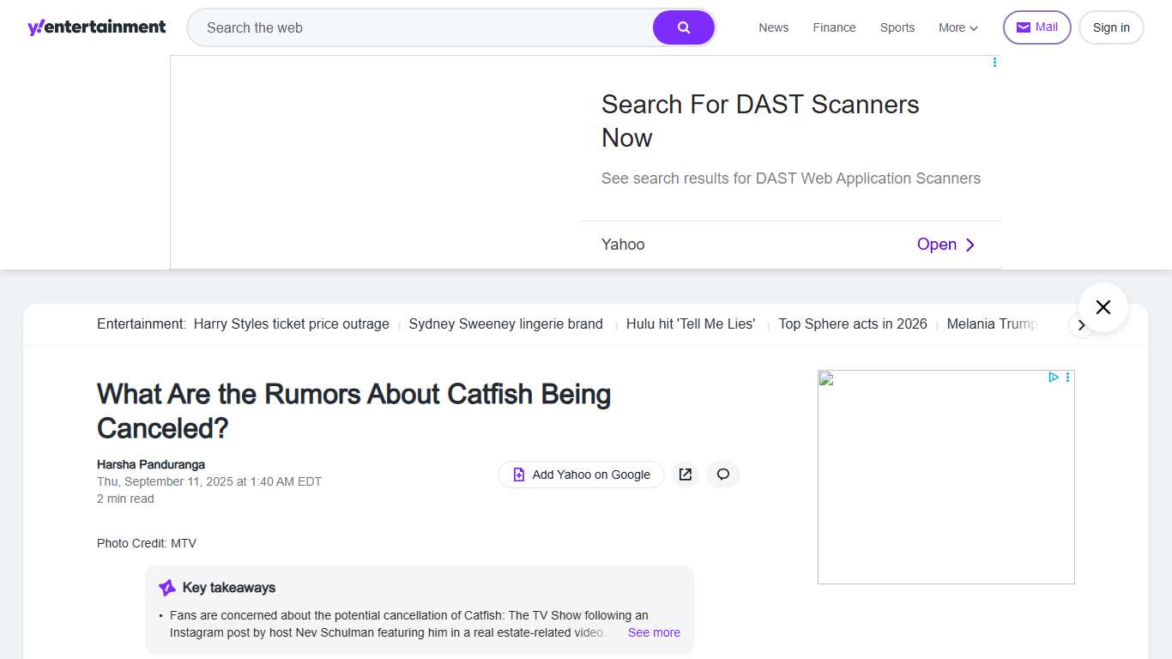
Task: Click the Sign in button
Action: [1111, 27]
